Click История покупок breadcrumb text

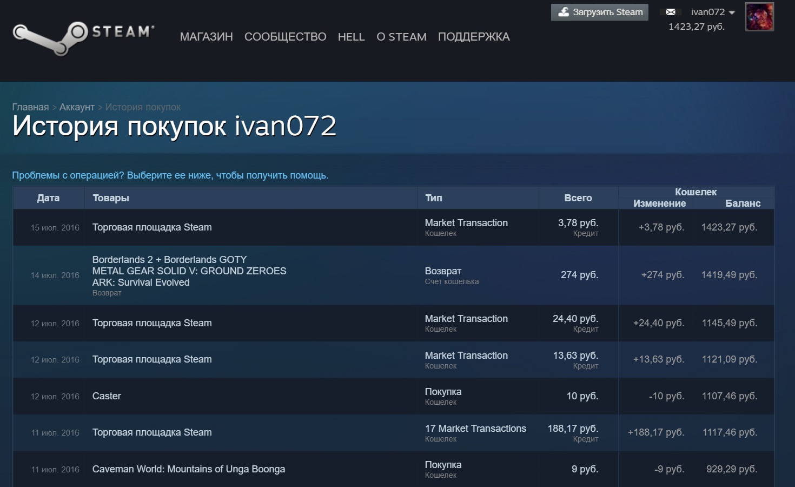tap(143, 107)
